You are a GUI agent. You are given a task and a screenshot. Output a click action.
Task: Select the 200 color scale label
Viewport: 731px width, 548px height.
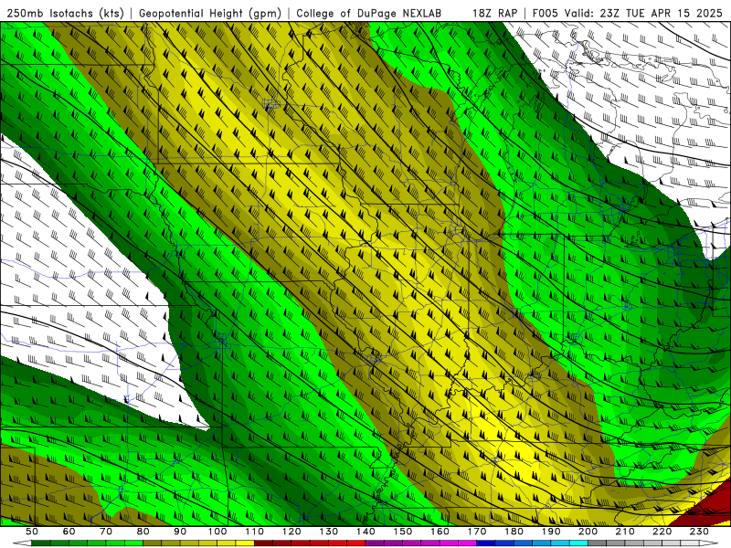click(x=588, y=532)
